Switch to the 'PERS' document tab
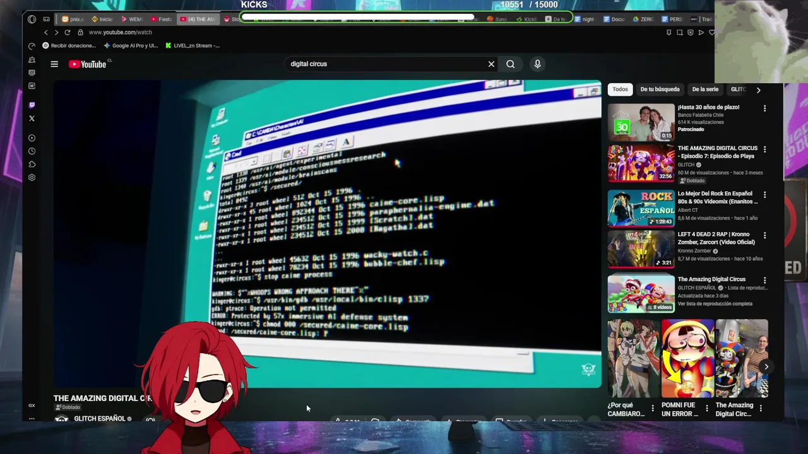 [x=672, y=19]
